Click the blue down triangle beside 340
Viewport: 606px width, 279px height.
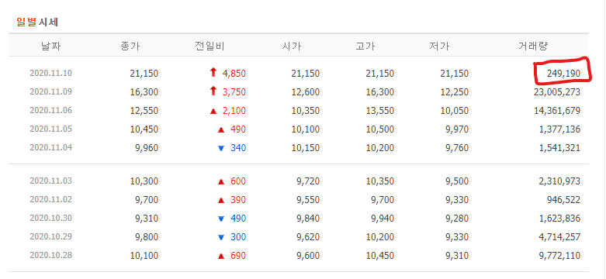[221, 148]
